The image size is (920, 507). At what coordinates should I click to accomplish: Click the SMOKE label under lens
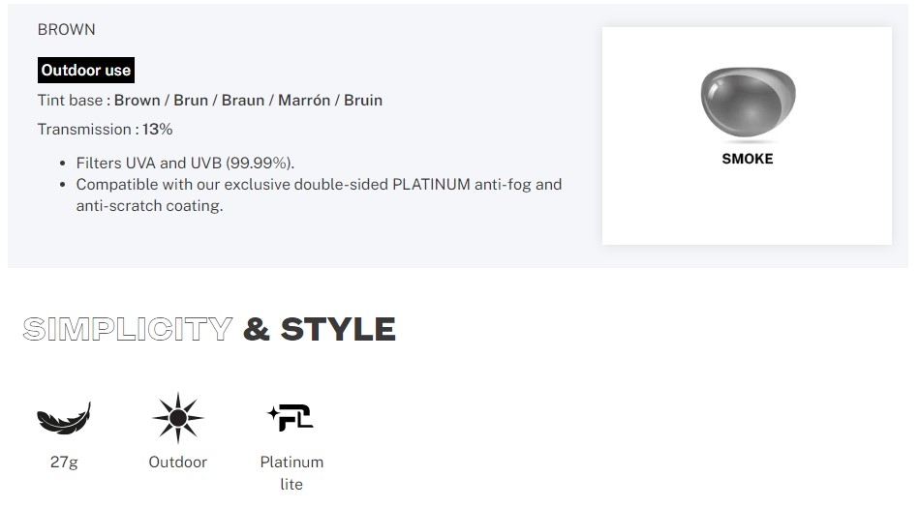click(748, 159)
